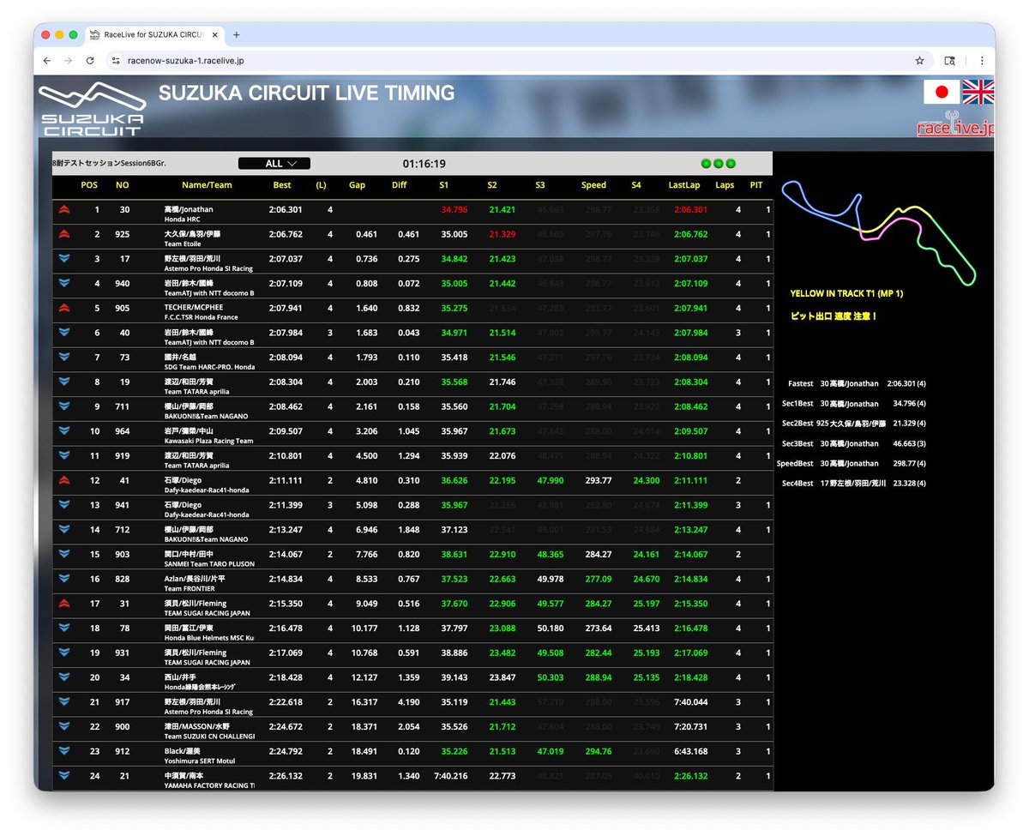Viewport: 1029px width, 836px height.
Task: Click red up arrow for bike 905
Action: [64, 308]
